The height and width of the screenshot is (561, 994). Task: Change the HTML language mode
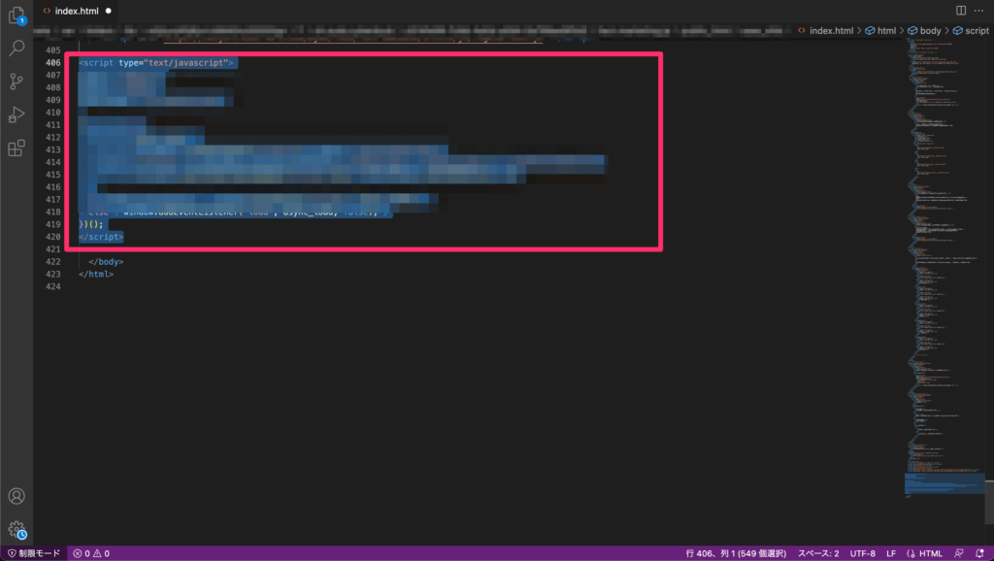click(x=930, y=553)
